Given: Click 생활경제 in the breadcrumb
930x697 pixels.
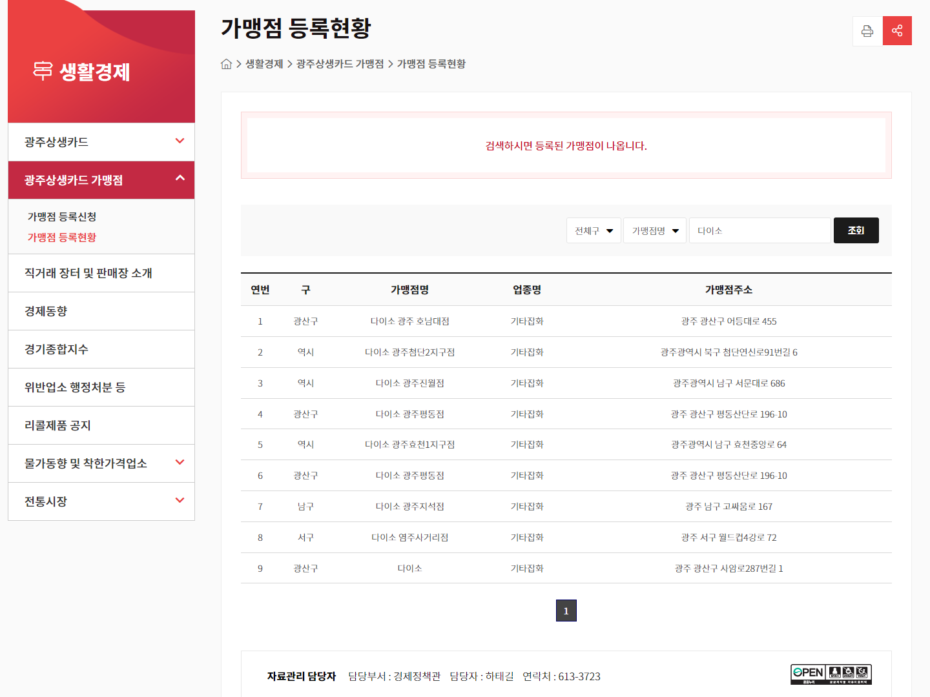Looking at the screenshot, I should coord(264,64).
